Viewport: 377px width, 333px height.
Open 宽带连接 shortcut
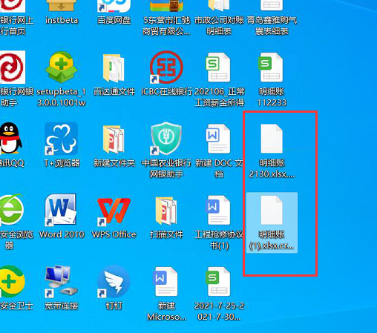click(62, 281)
